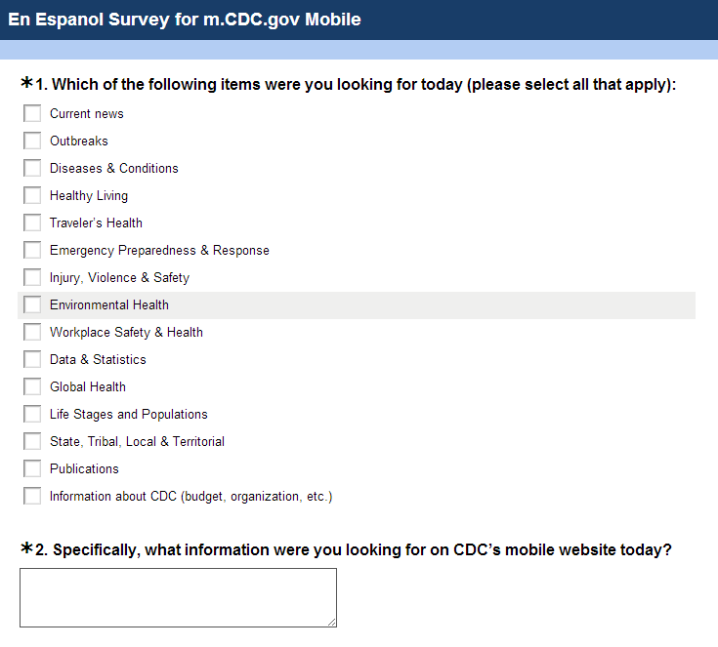
Task: Check the Environmental Health checkbox
Action: [x=32, y=304]
